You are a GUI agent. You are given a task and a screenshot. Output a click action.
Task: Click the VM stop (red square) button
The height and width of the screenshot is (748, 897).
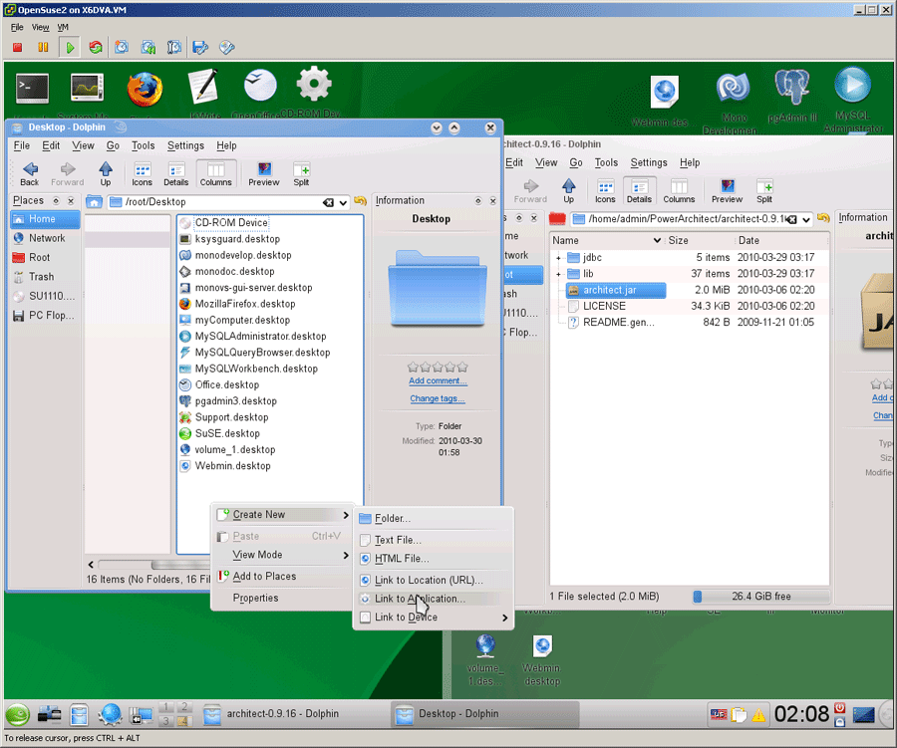(17, 48)
